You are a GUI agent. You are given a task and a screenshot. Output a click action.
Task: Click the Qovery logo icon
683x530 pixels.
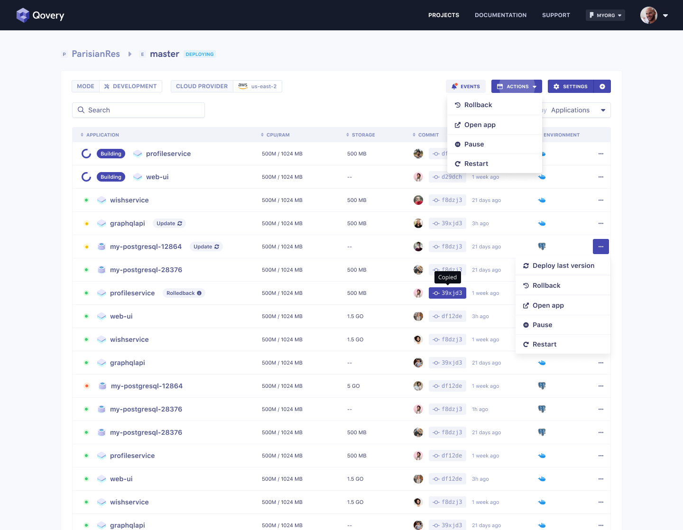point(23,15)
